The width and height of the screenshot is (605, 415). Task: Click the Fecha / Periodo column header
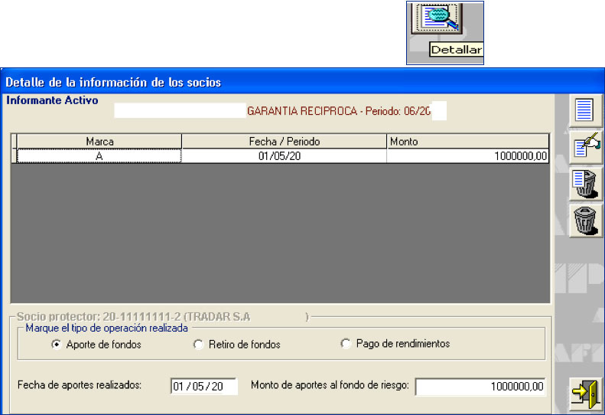pyautogui.click(x=284, y=142)
